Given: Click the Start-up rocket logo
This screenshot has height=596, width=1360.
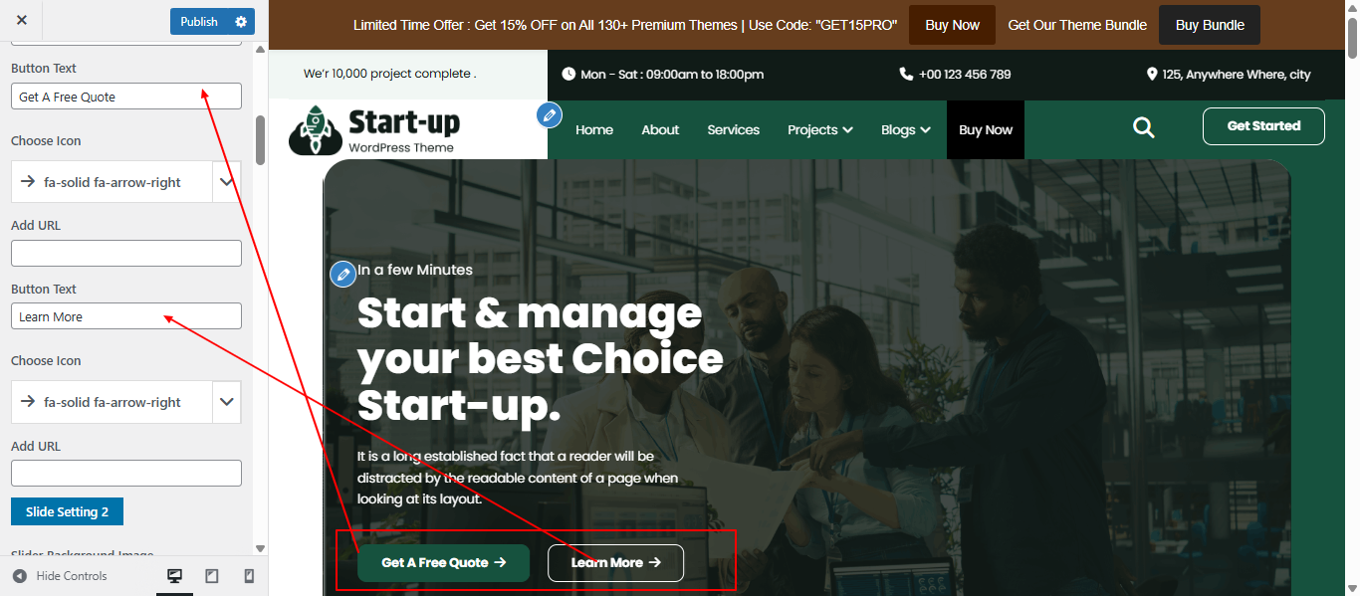Looking at the screenshot, I should 374,131.
